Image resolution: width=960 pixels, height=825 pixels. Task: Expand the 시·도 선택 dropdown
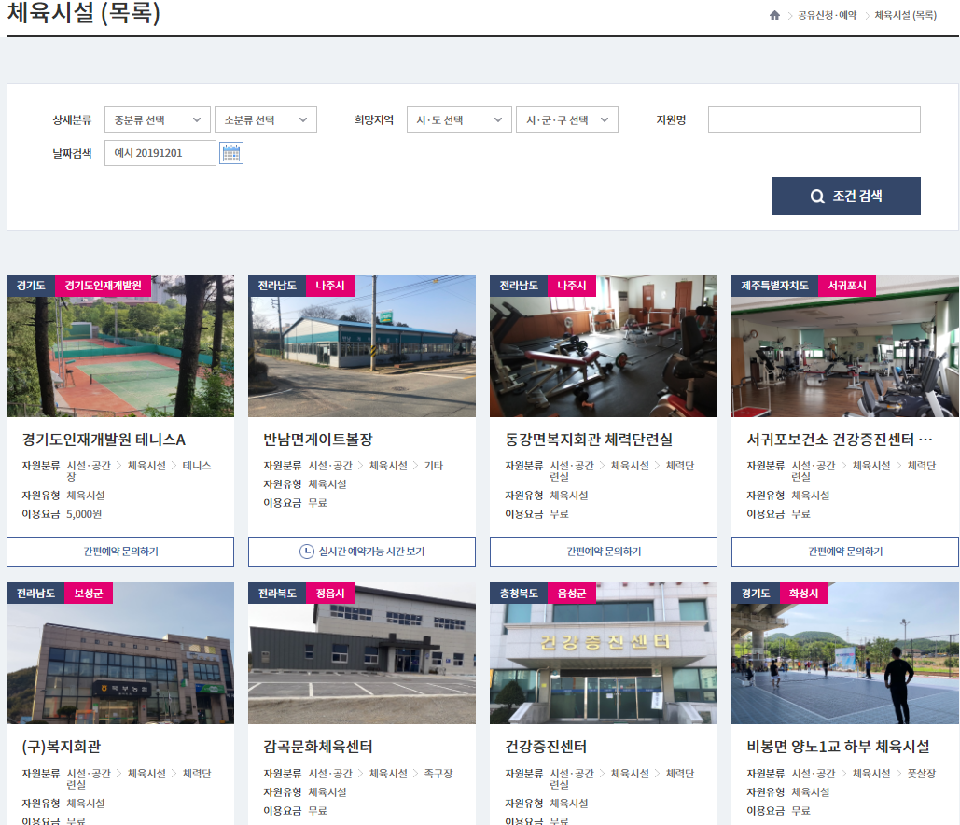pos(459,119)
